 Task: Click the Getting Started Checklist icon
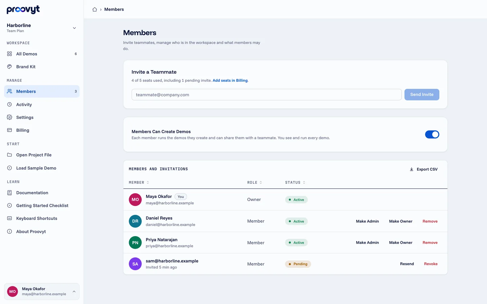pyautogui.click(x=9, y=205)
